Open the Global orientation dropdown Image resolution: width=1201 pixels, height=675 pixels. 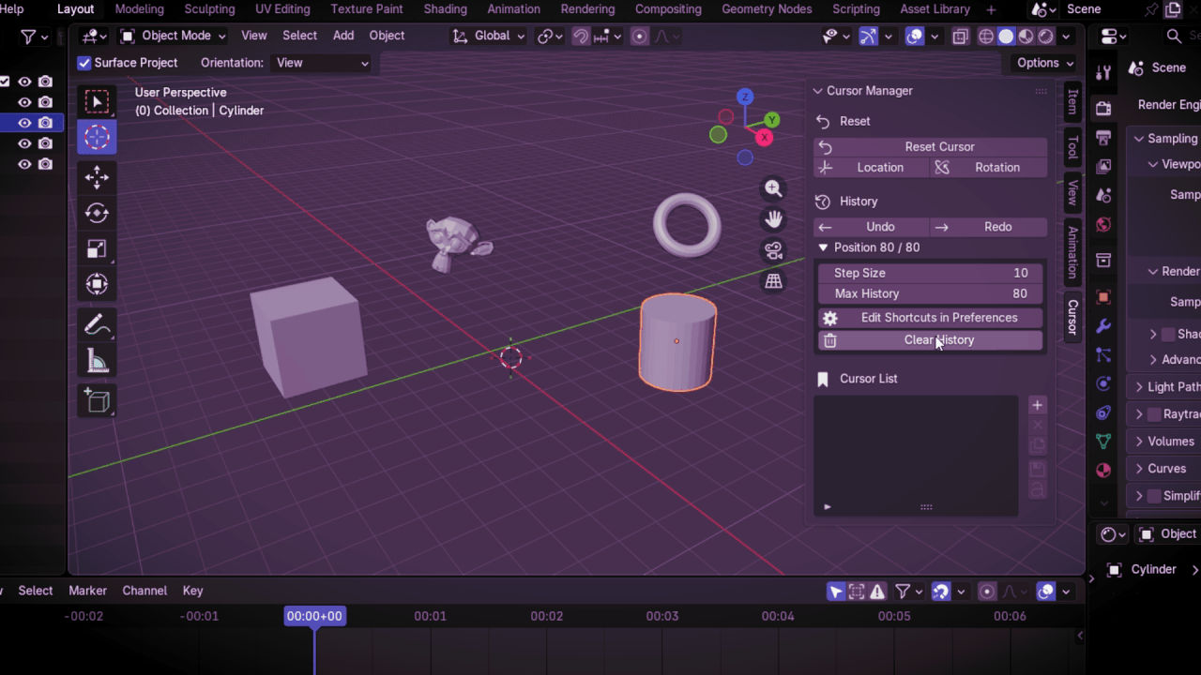[488, 36]
